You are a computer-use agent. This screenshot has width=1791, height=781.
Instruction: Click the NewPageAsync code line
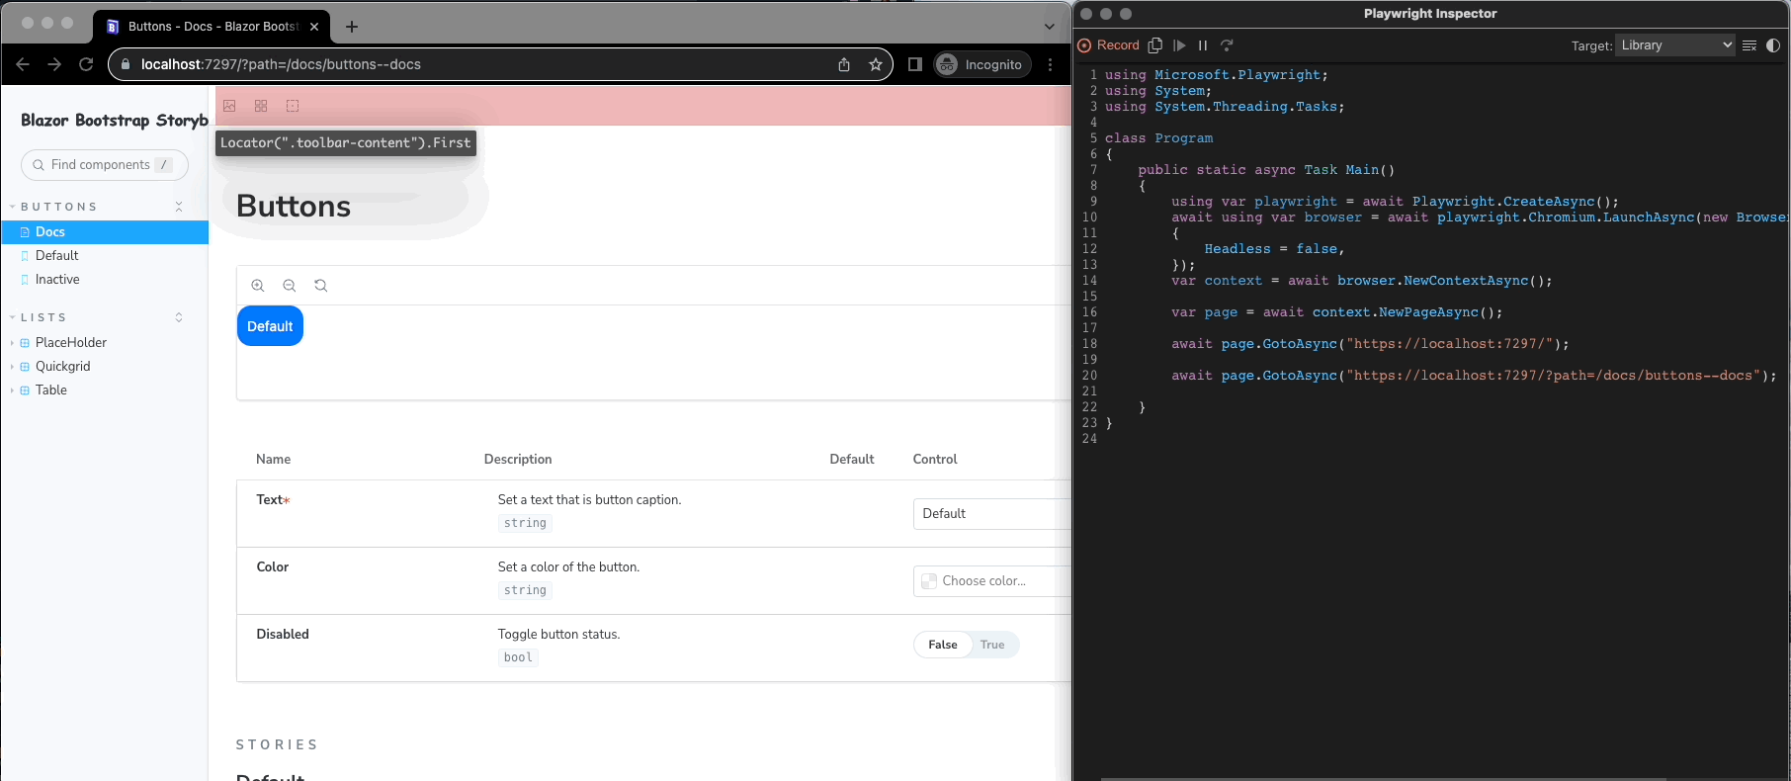click(x=1337, y=312)
